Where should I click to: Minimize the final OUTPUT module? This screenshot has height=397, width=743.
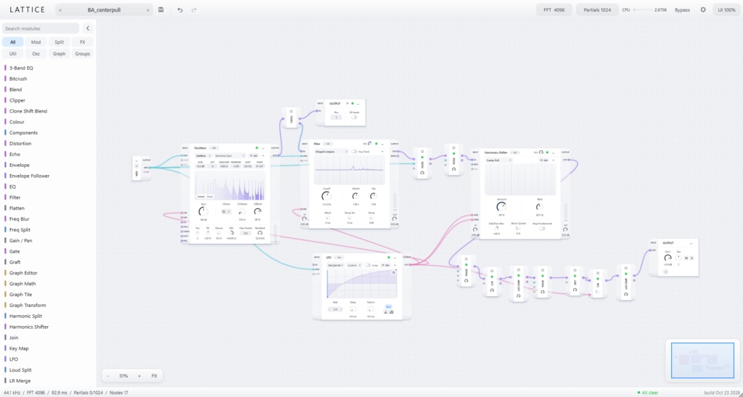click(x=691, y=244)
